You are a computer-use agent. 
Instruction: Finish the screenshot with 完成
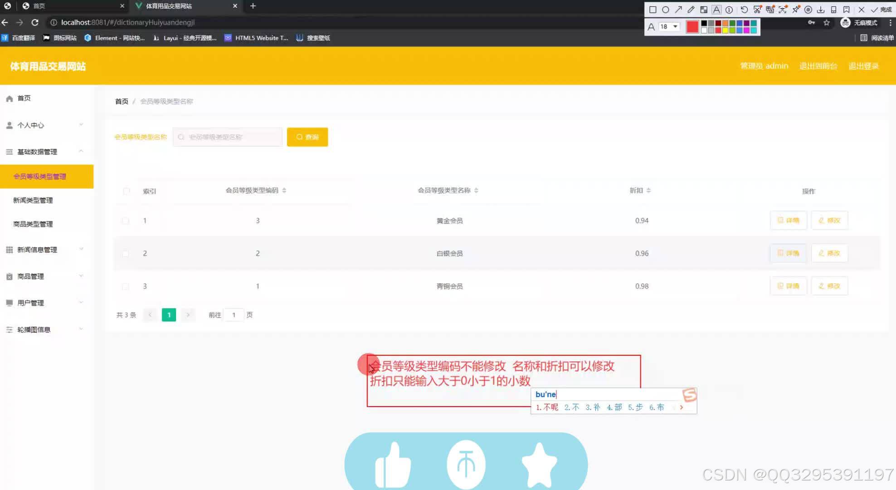pyautogui.click(x=881, y=10)
